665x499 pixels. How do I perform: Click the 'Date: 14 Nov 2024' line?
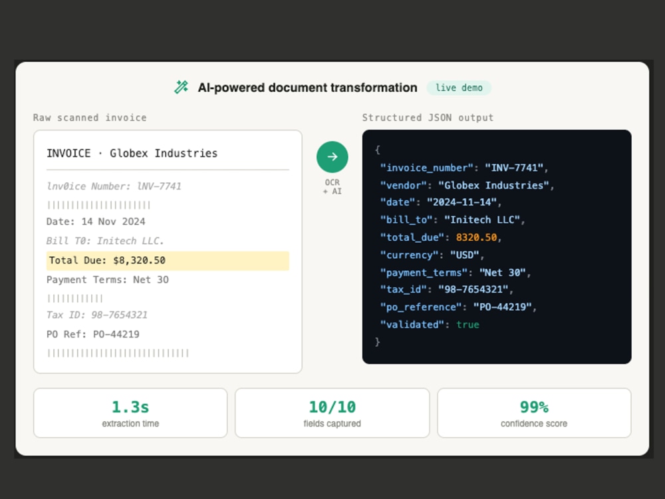coord(96,222)
